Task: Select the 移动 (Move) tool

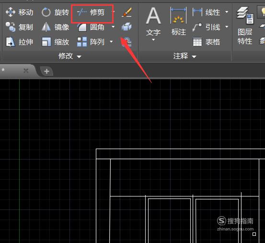Action: 19,12
